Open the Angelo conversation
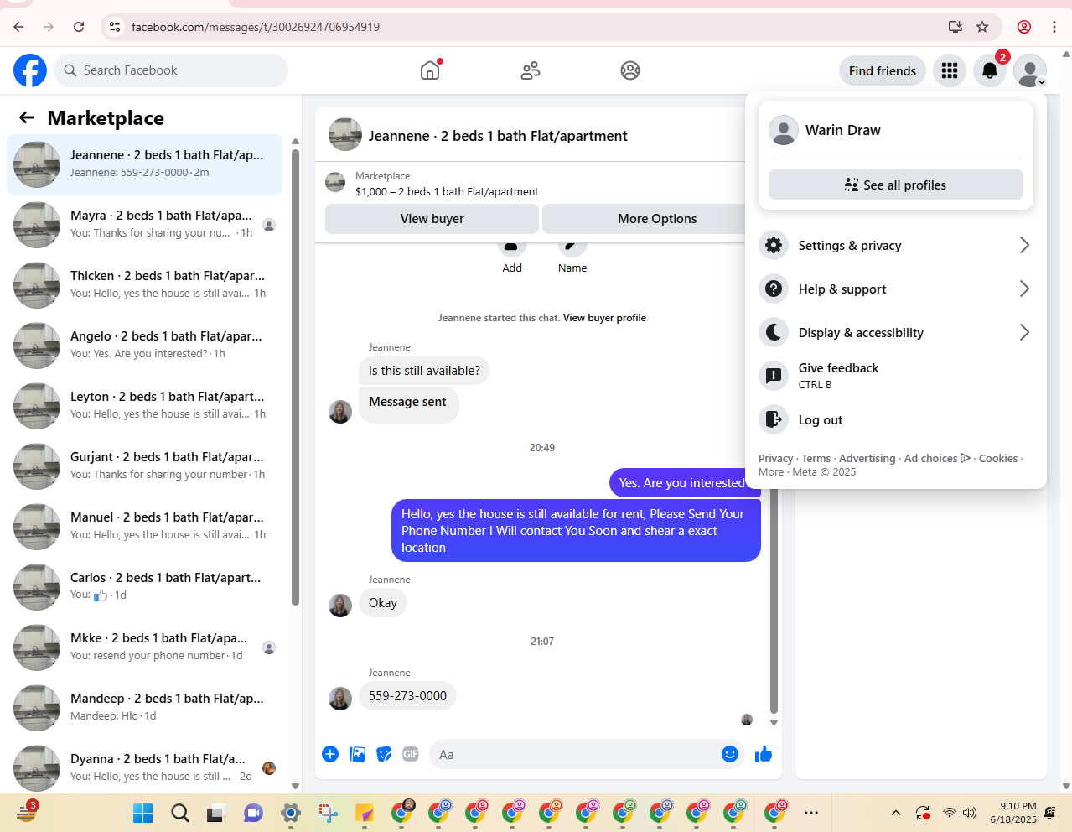The image size is (1072, 832). pyautogui.click(x=144, y=345)
